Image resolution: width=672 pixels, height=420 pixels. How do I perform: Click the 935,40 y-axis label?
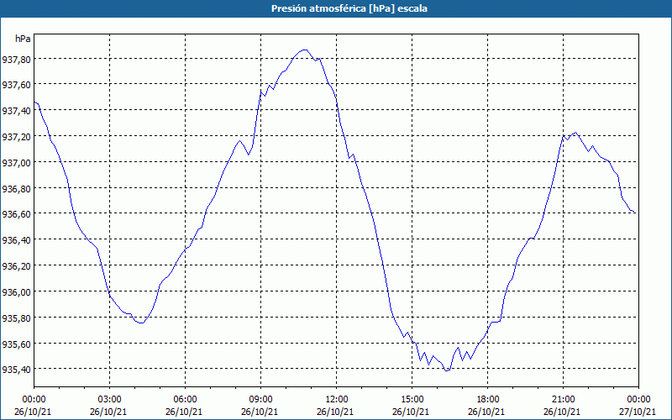click(x=16, y=370)
